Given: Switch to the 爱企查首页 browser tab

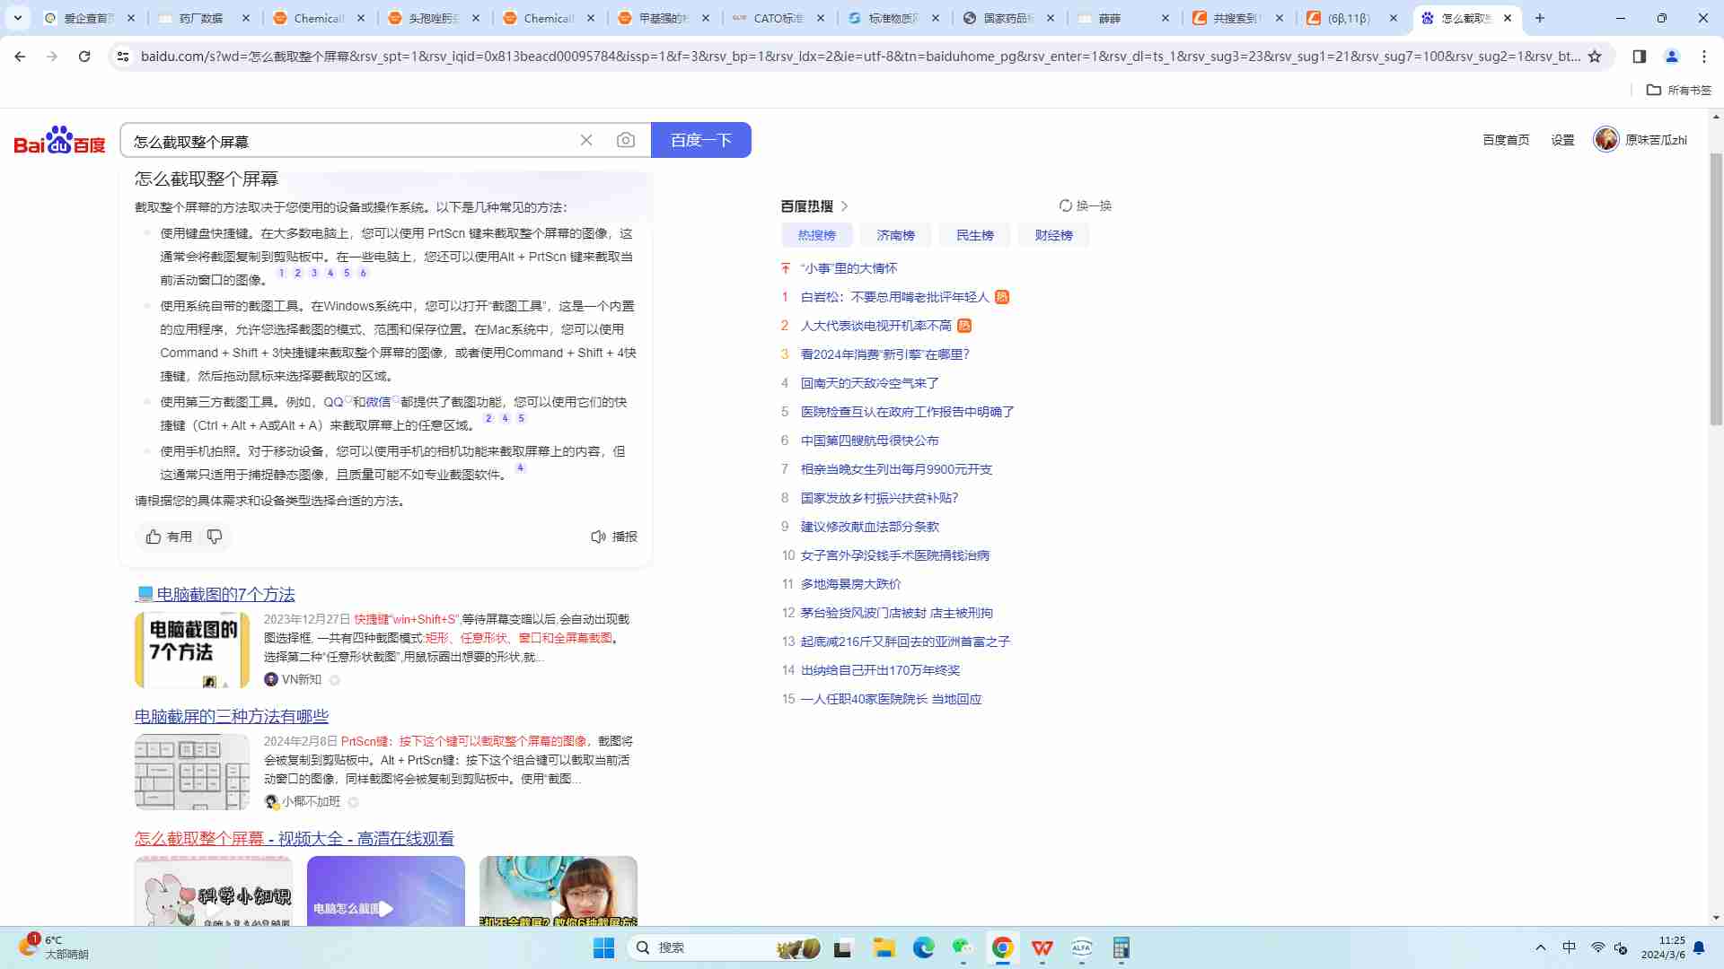Looking at the screenshot, I should coord(90,18).
